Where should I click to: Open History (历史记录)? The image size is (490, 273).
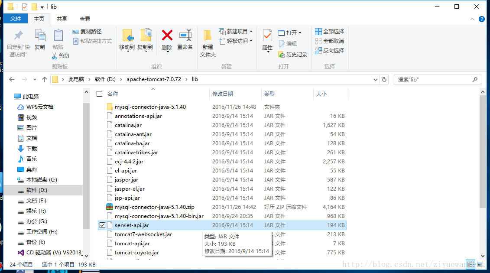coord(292,55)
